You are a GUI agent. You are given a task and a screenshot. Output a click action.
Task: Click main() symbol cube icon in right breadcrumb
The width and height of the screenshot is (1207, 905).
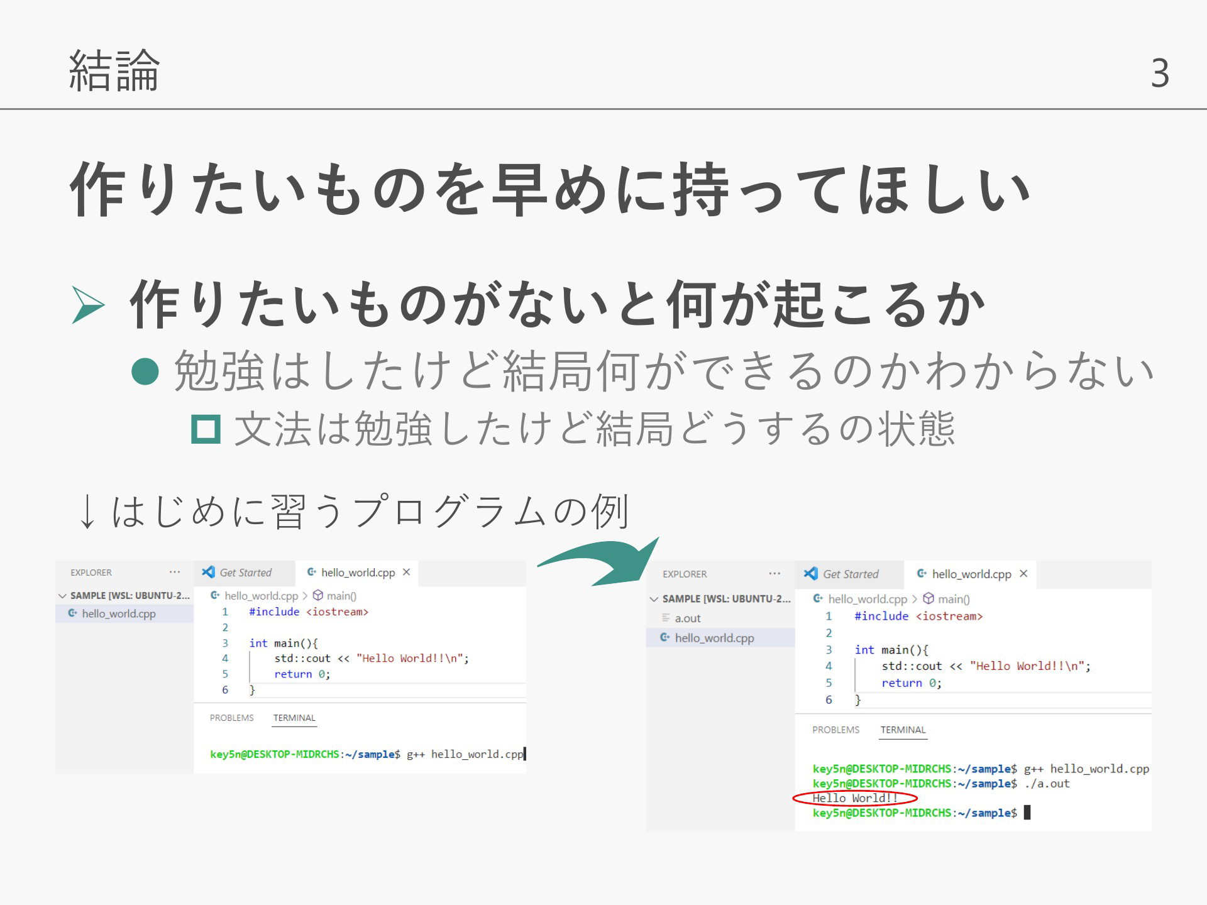point(928,598)
